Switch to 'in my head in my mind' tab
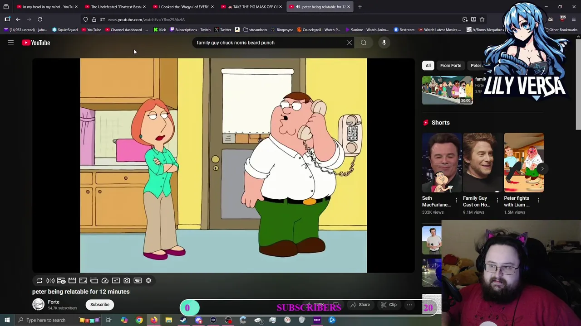Screen dimensions: 581x326 coord(47,7)
